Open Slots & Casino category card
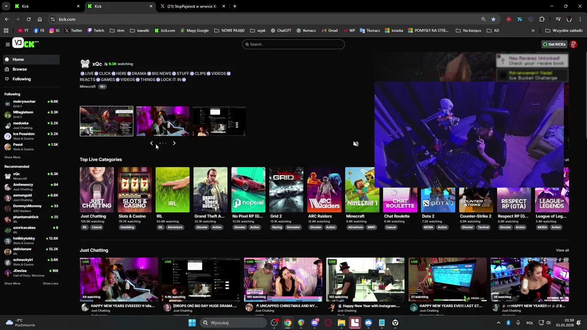587x330 pixels. tap(134, 190)
